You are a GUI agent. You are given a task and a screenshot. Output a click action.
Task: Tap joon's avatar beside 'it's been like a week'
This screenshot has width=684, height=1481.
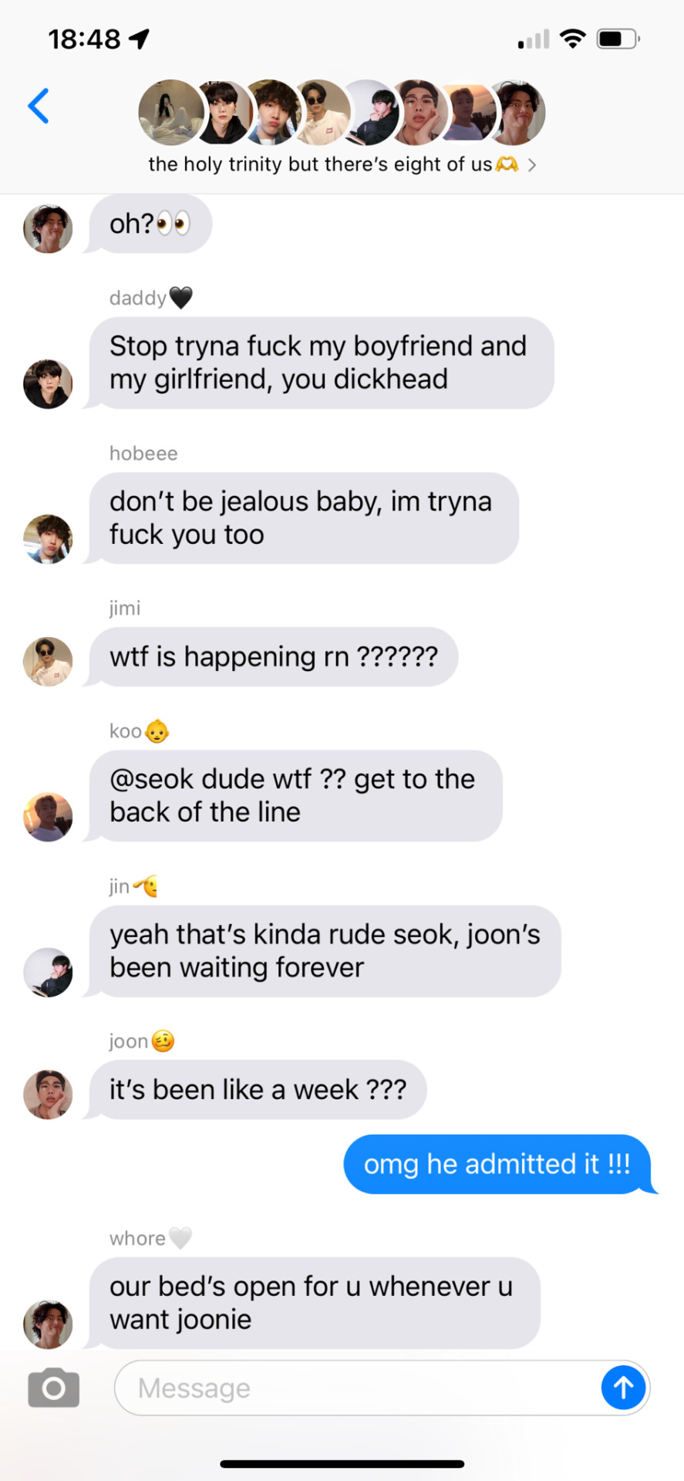(48, 1095)
